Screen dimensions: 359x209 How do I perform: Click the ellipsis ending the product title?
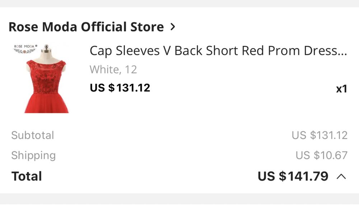coord(341,52)
